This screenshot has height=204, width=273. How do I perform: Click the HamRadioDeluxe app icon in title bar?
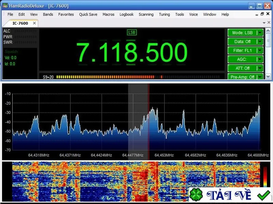coord(5,5)
